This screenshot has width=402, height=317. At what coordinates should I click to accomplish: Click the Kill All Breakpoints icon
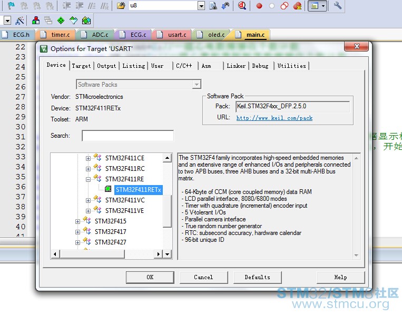coord(297,6)
